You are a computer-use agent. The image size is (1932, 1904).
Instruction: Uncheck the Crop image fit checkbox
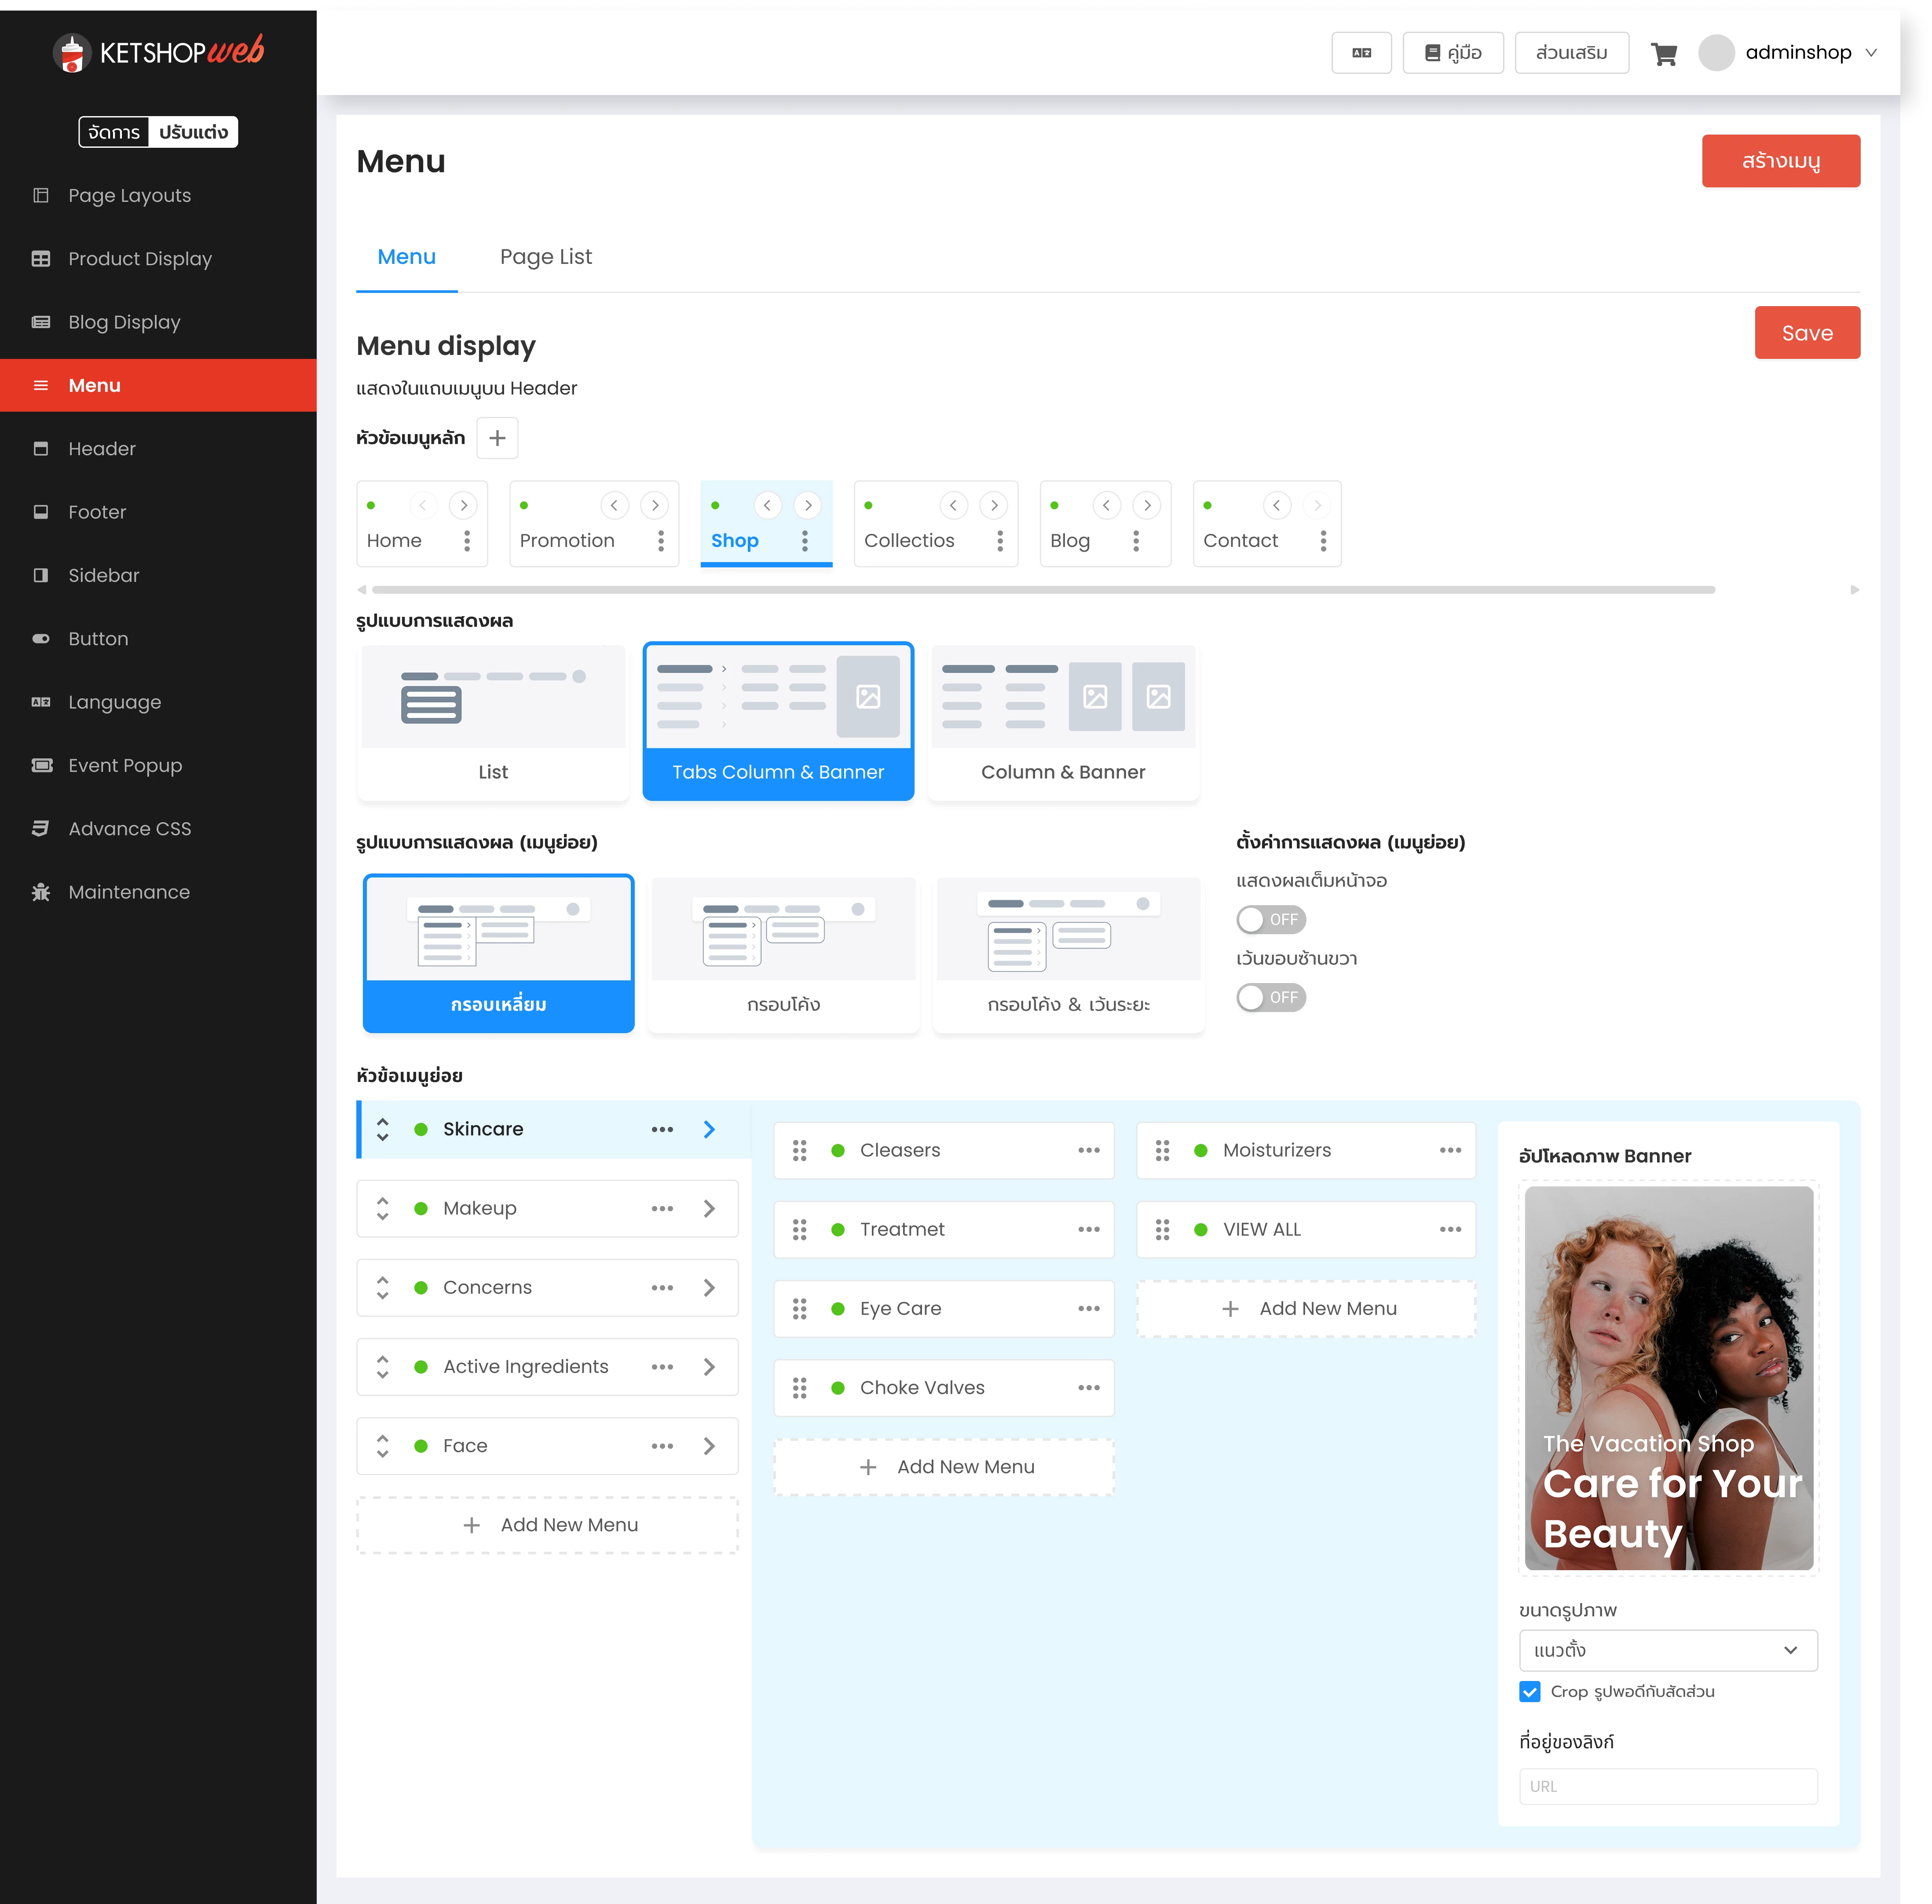(1529, 1691)
